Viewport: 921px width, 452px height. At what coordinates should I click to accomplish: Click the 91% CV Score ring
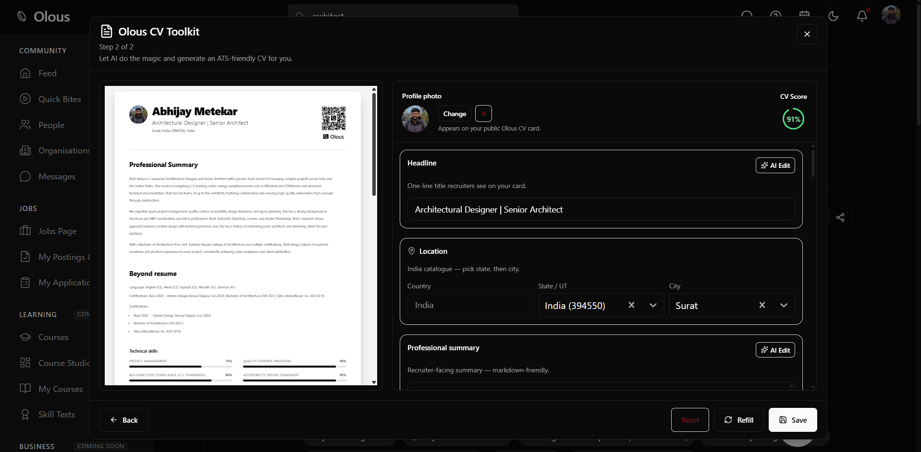click(x=793, y=119)
